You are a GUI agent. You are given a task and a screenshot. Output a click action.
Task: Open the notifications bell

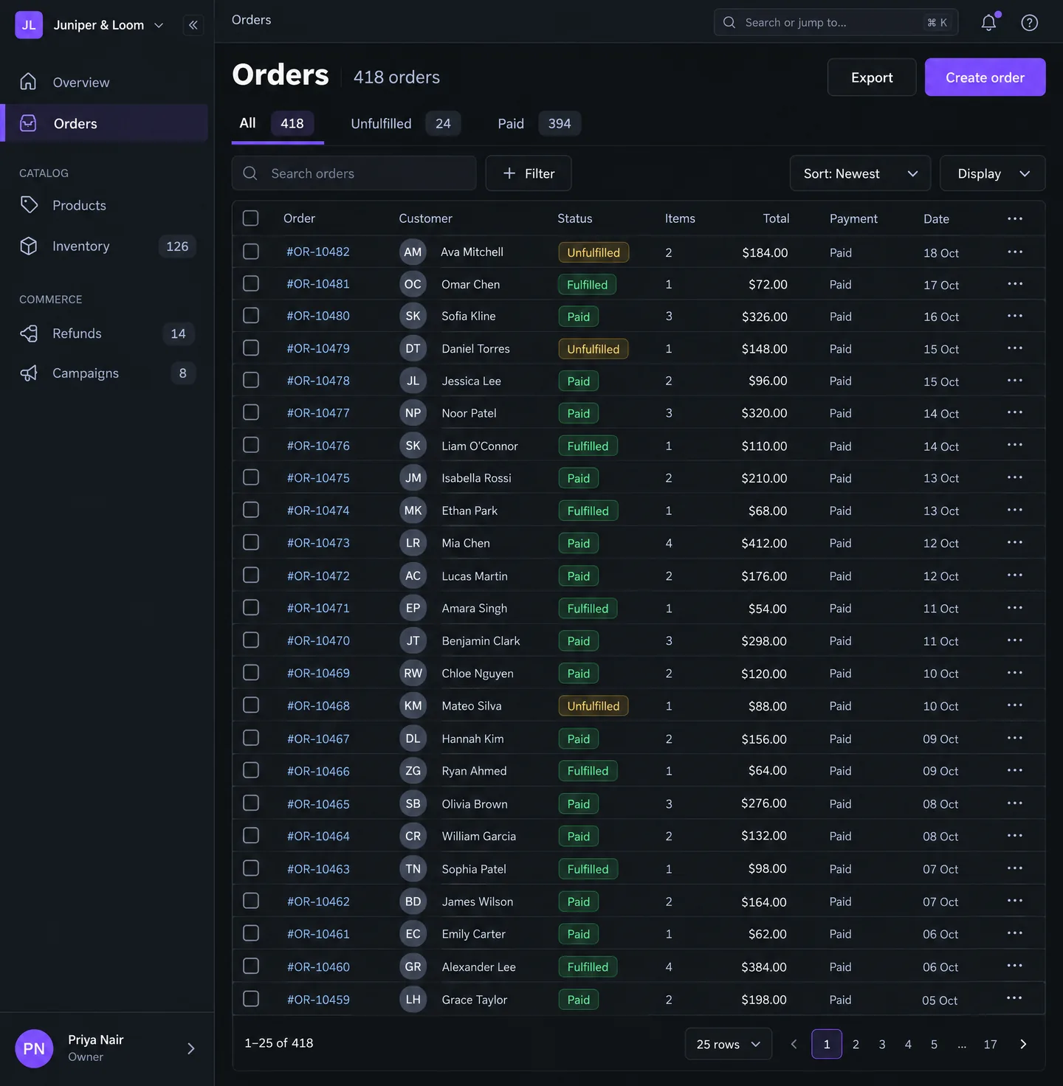pyautogui.click(x=988, y=23)
